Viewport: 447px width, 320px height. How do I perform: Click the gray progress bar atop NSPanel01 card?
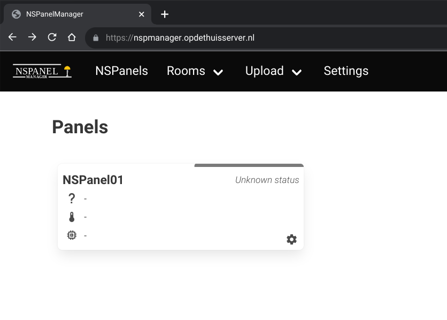pos(249,165)
